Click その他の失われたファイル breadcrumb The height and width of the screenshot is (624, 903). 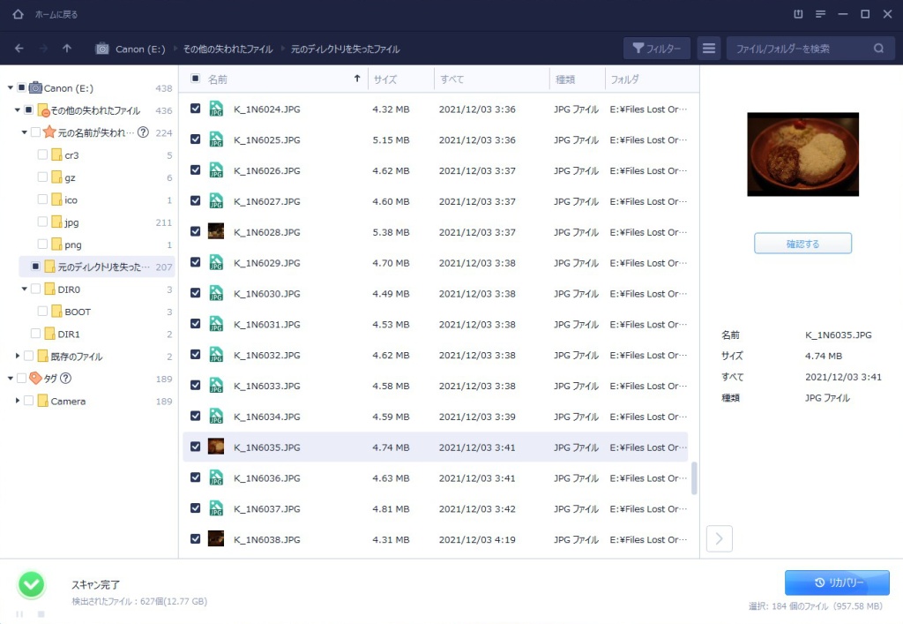[228, 49]
